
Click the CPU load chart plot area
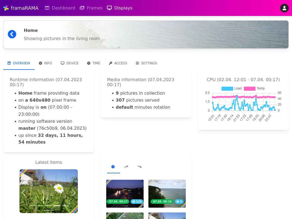point(244,102)
